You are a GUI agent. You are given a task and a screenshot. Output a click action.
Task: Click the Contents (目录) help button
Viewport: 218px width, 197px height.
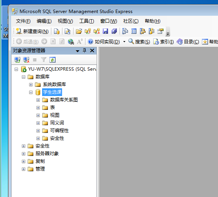coord(188,41)
